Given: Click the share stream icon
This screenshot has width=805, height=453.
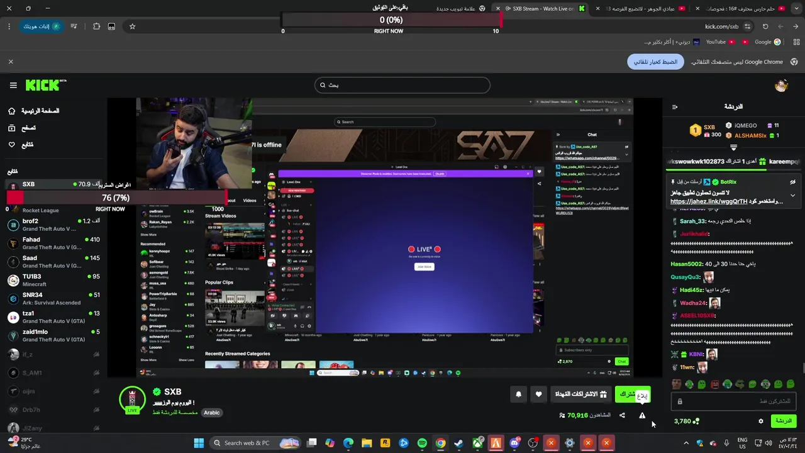Looking at the screenshot, I should (622, 415).
